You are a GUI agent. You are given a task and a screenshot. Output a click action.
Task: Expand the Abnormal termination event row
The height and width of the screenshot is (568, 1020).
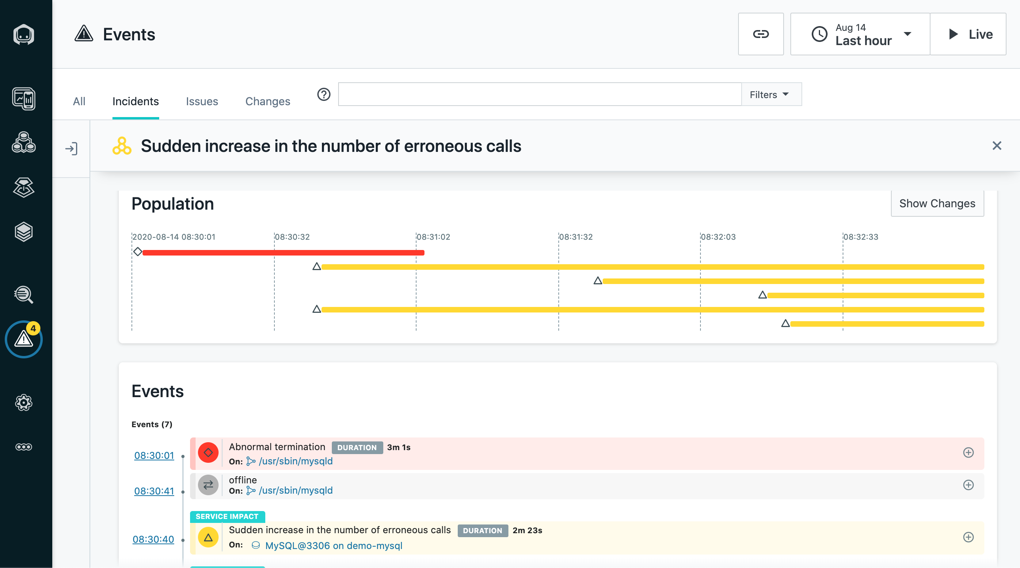click(x=969, y=453)
